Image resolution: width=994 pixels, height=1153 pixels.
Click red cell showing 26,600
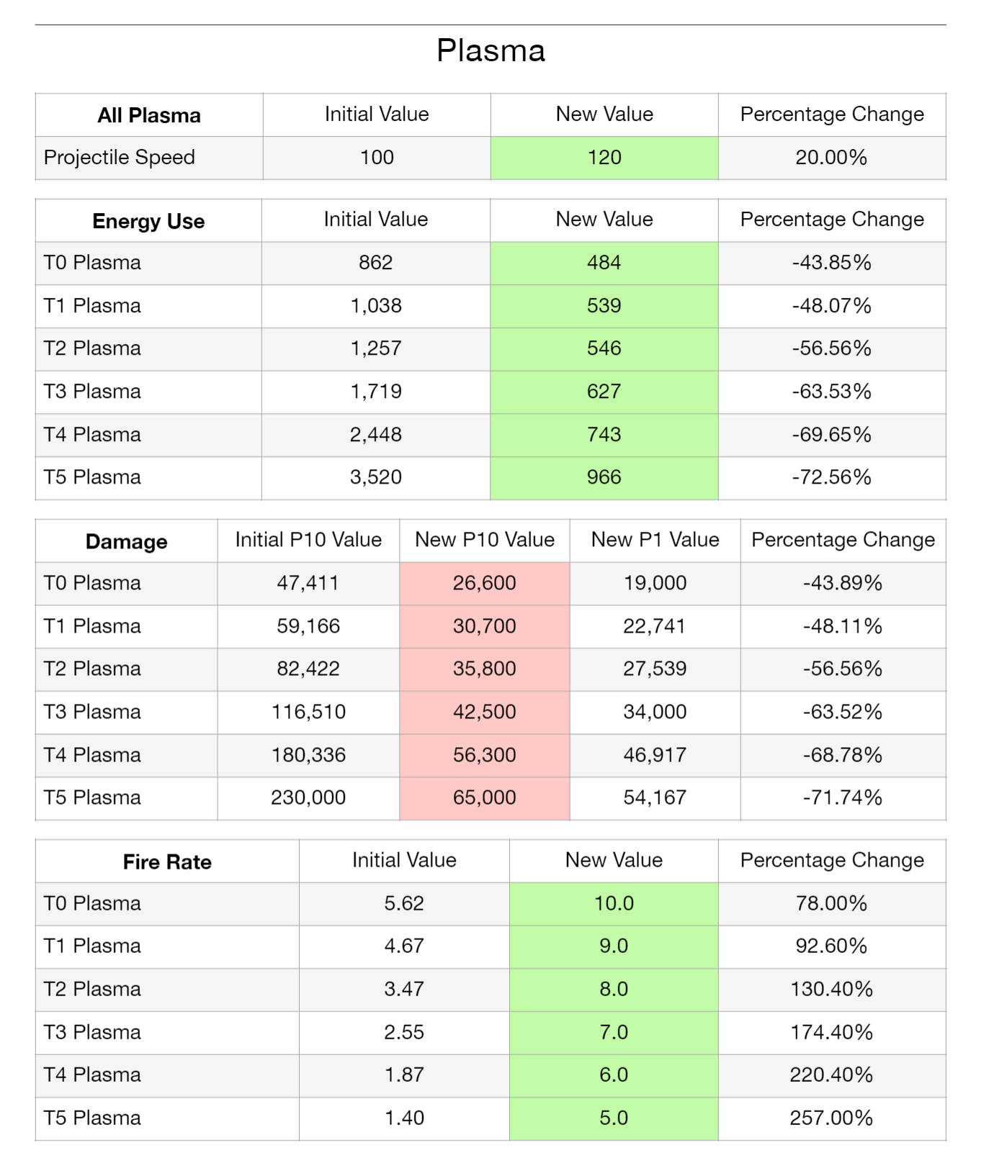pos(485,583)
